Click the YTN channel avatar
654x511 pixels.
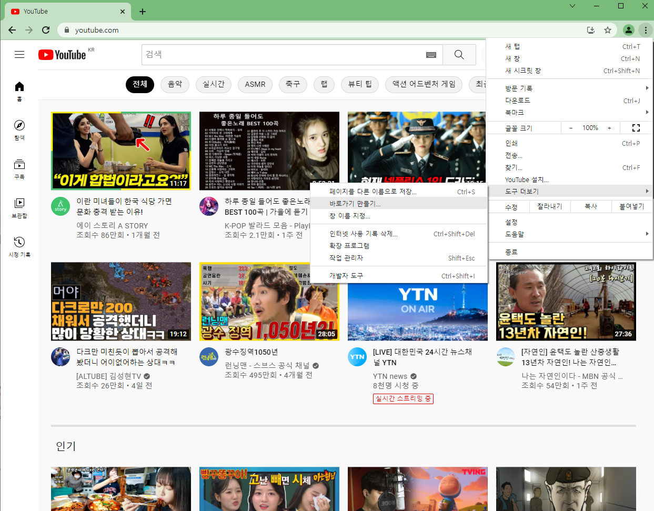click(x=357, y=357)
